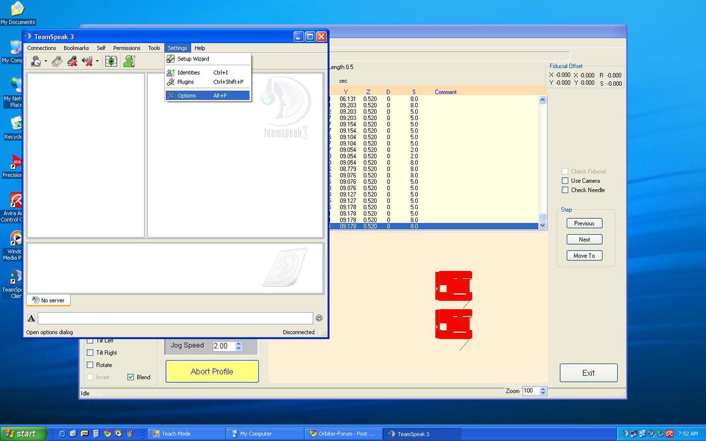Collapse the Settings menu

pyautogui.click(x=177, y=48)
